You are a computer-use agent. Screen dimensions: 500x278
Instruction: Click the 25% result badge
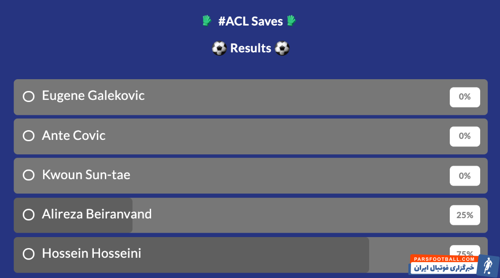(x=465, y=215)
